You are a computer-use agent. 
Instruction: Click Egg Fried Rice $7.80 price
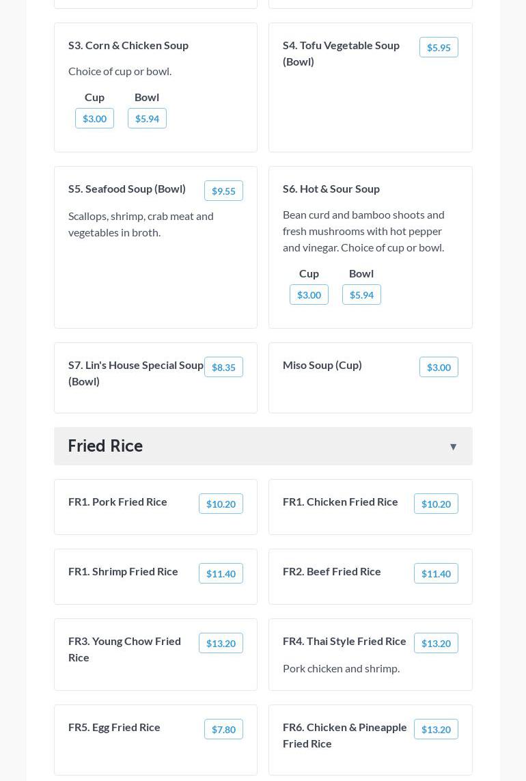223,729
